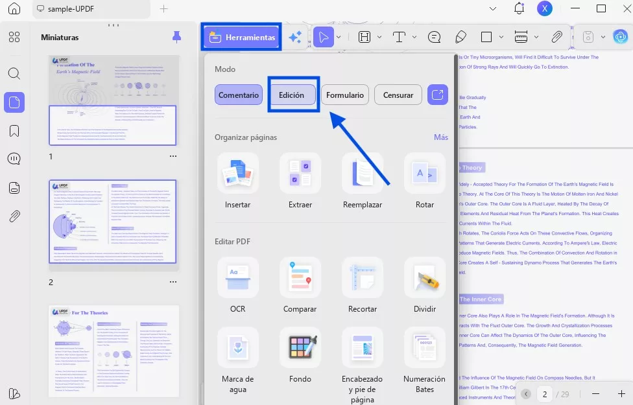The image size is (633, 405).
Task: Open the thumbnails grid icon in sidebar
Action: [14, 37]
